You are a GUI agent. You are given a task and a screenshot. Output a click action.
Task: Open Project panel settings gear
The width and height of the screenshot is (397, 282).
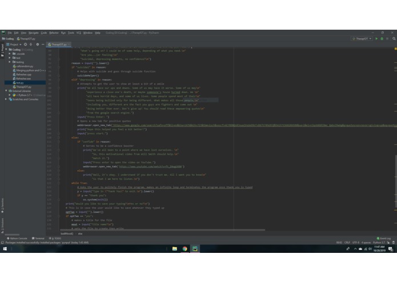38,45
